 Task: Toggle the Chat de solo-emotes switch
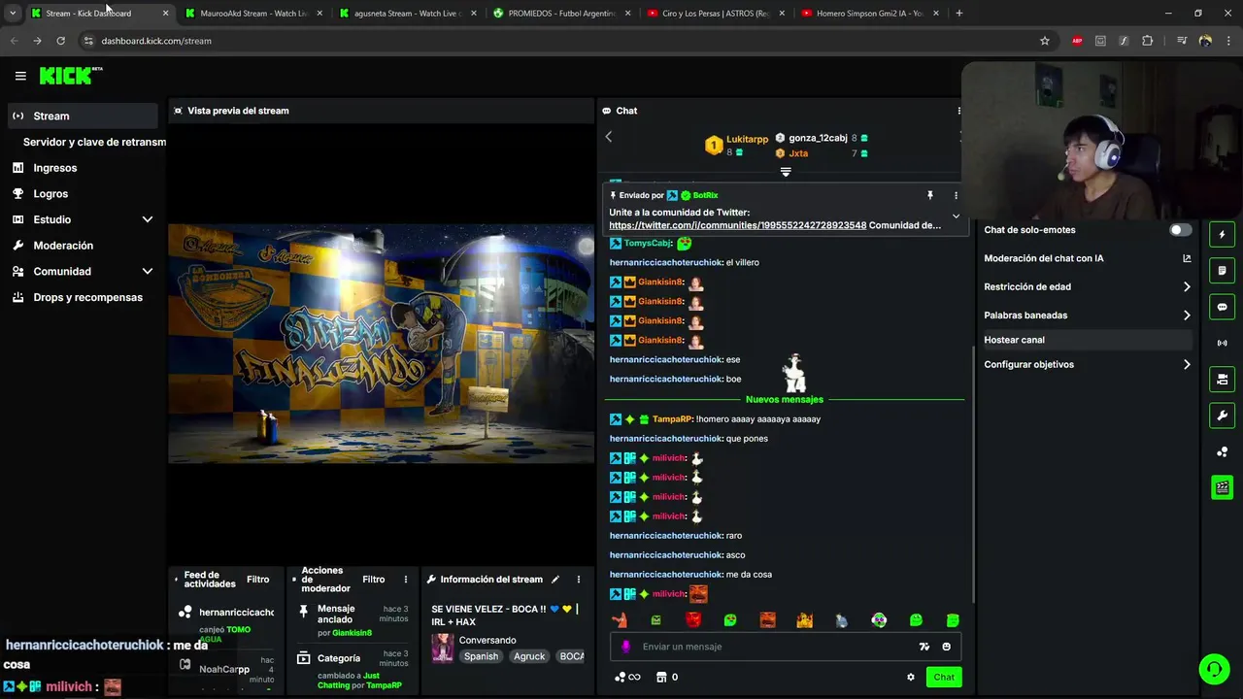(x=1181, y=230)
